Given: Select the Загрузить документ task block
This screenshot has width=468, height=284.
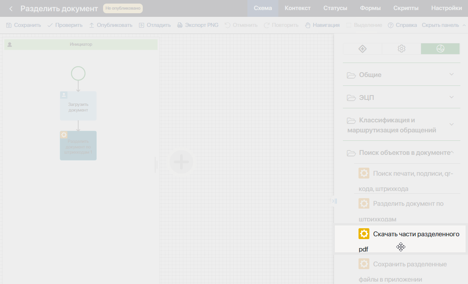Looking at the screenshot, I should click(78, 106).
